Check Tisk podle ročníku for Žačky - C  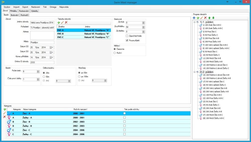pos(124,134)
